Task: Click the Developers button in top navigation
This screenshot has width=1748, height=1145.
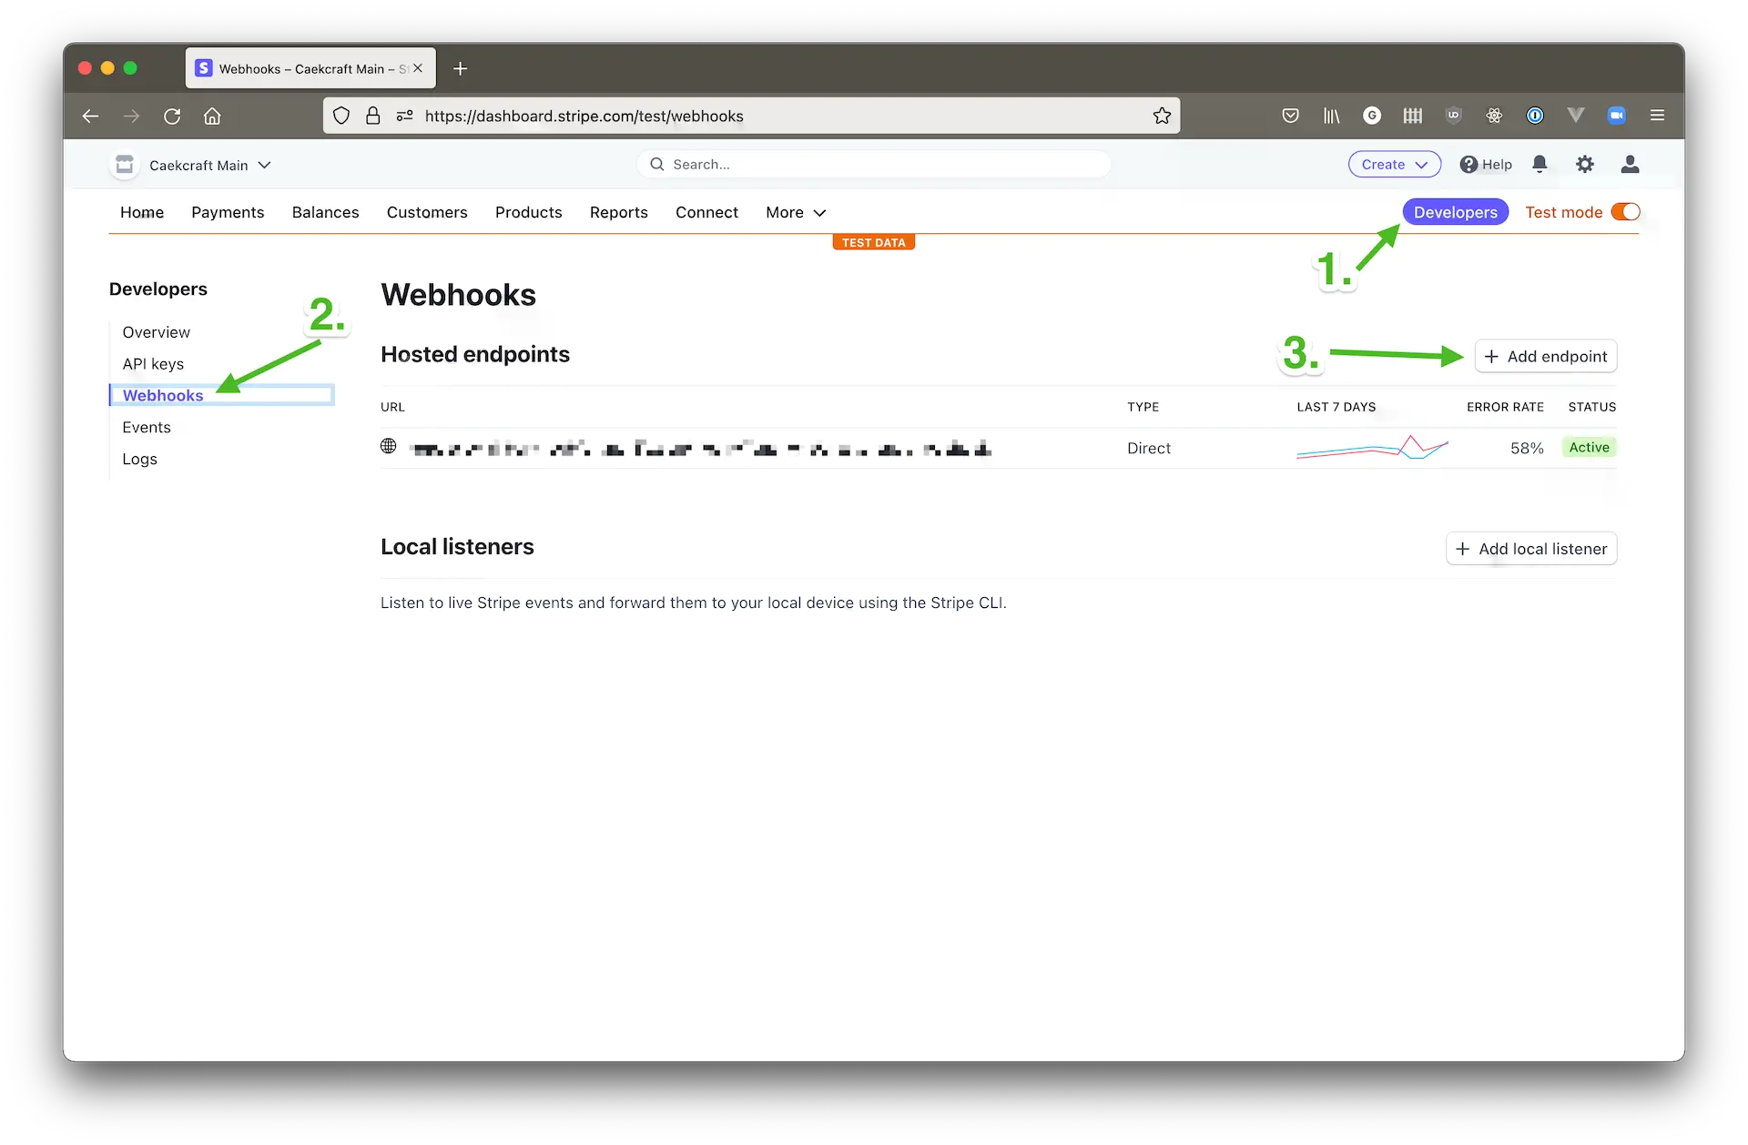Action: pyautogui.click(x=1456, y=212)
